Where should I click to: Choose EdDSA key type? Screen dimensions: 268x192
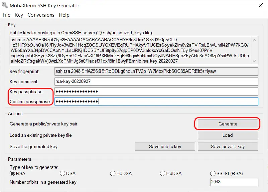(x=163, y=174)
